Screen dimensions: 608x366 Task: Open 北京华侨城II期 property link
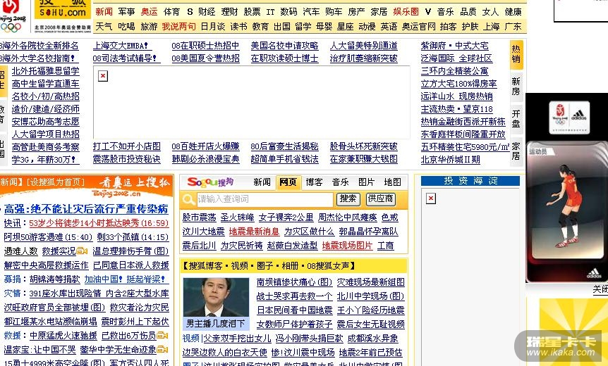[450, 159]
